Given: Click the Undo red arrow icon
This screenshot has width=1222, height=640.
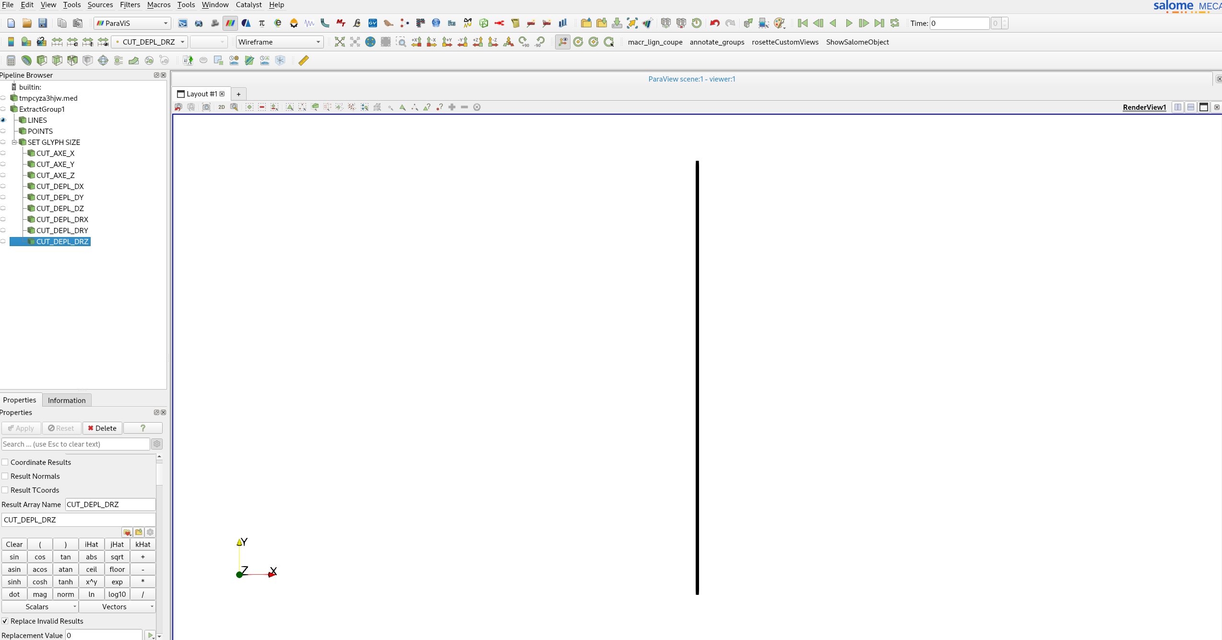Looking at the screenshot, I should [715, 23].
